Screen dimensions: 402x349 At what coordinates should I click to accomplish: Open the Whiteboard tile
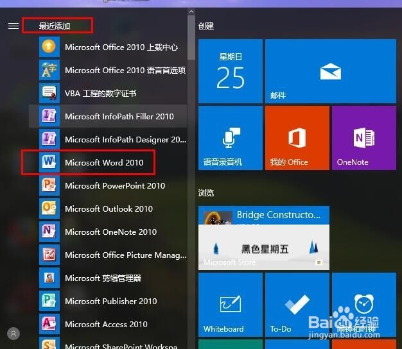click(x=231, y=305)
